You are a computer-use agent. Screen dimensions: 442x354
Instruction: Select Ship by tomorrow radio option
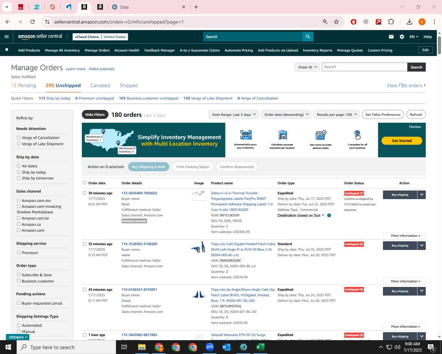tap(19, 178)
